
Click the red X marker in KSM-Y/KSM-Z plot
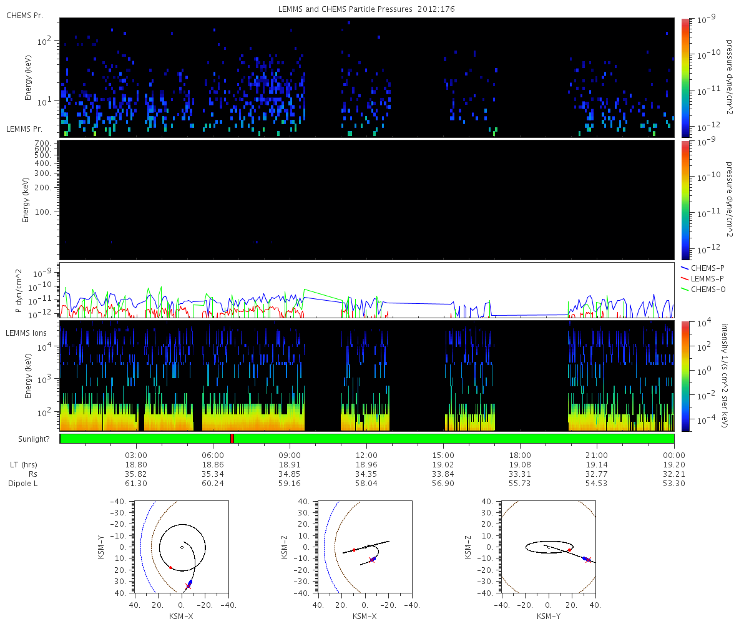coord(588,560)
